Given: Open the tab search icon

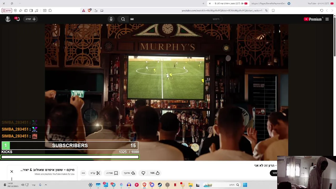Looking at the screenshot, I should (x=45, y=10).
